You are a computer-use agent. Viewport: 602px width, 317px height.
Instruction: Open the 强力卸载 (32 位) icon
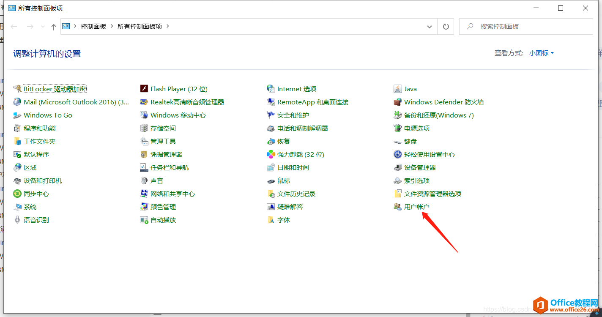(x=271, y=154)
